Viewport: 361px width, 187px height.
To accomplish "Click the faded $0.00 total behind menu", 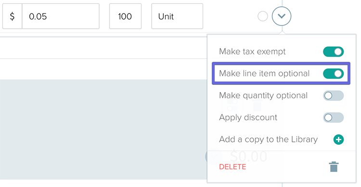I will 249,156.
